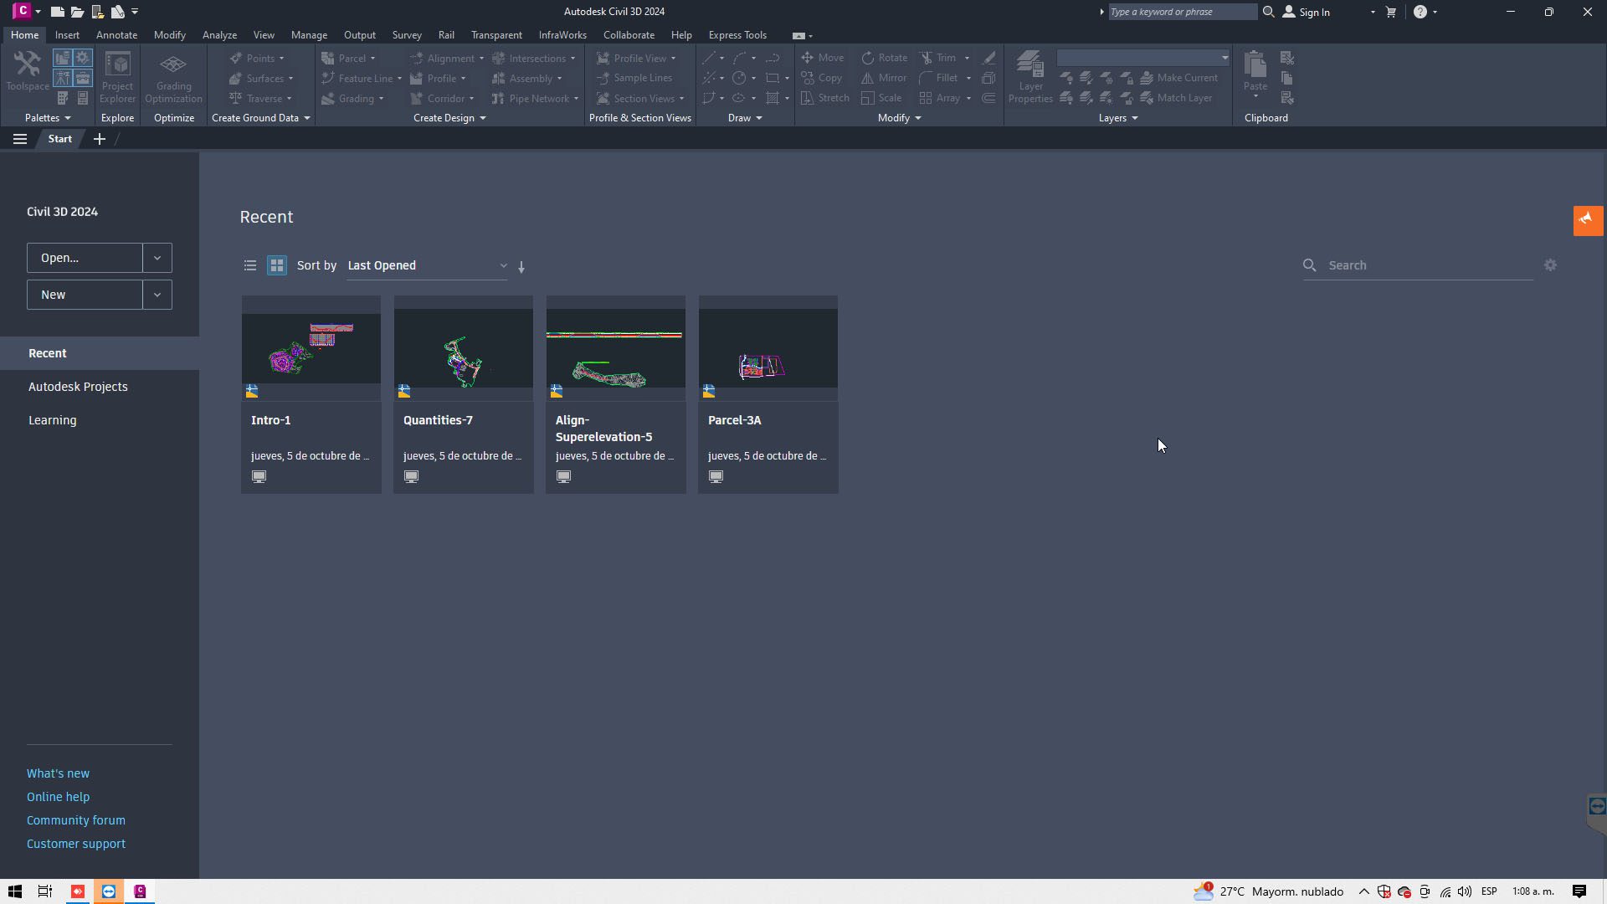Open the Community forum link
The height and width of the screenshot is (904, 1607).
(x=75, y=820)
